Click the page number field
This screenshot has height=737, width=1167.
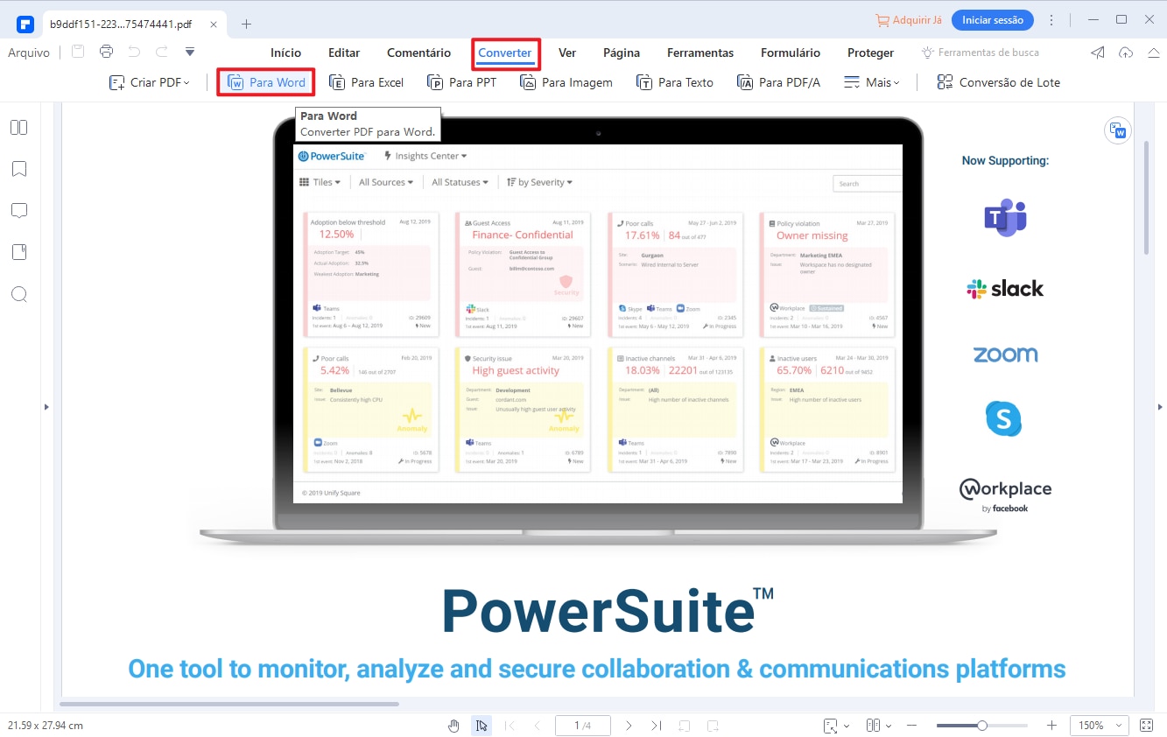pos(583,726)
